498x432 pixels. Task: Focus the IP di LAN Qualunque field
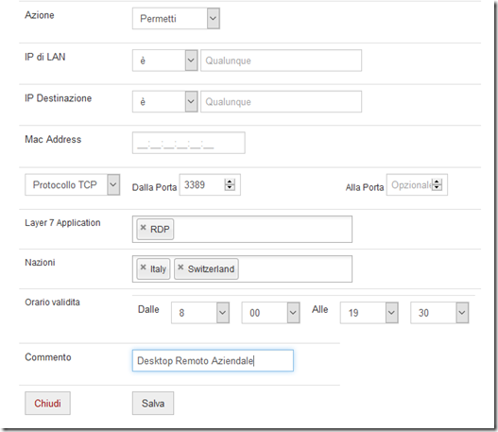point(281,60)
